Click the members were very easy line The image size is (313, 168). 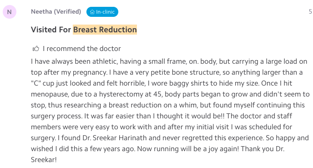tap(162, 127)
